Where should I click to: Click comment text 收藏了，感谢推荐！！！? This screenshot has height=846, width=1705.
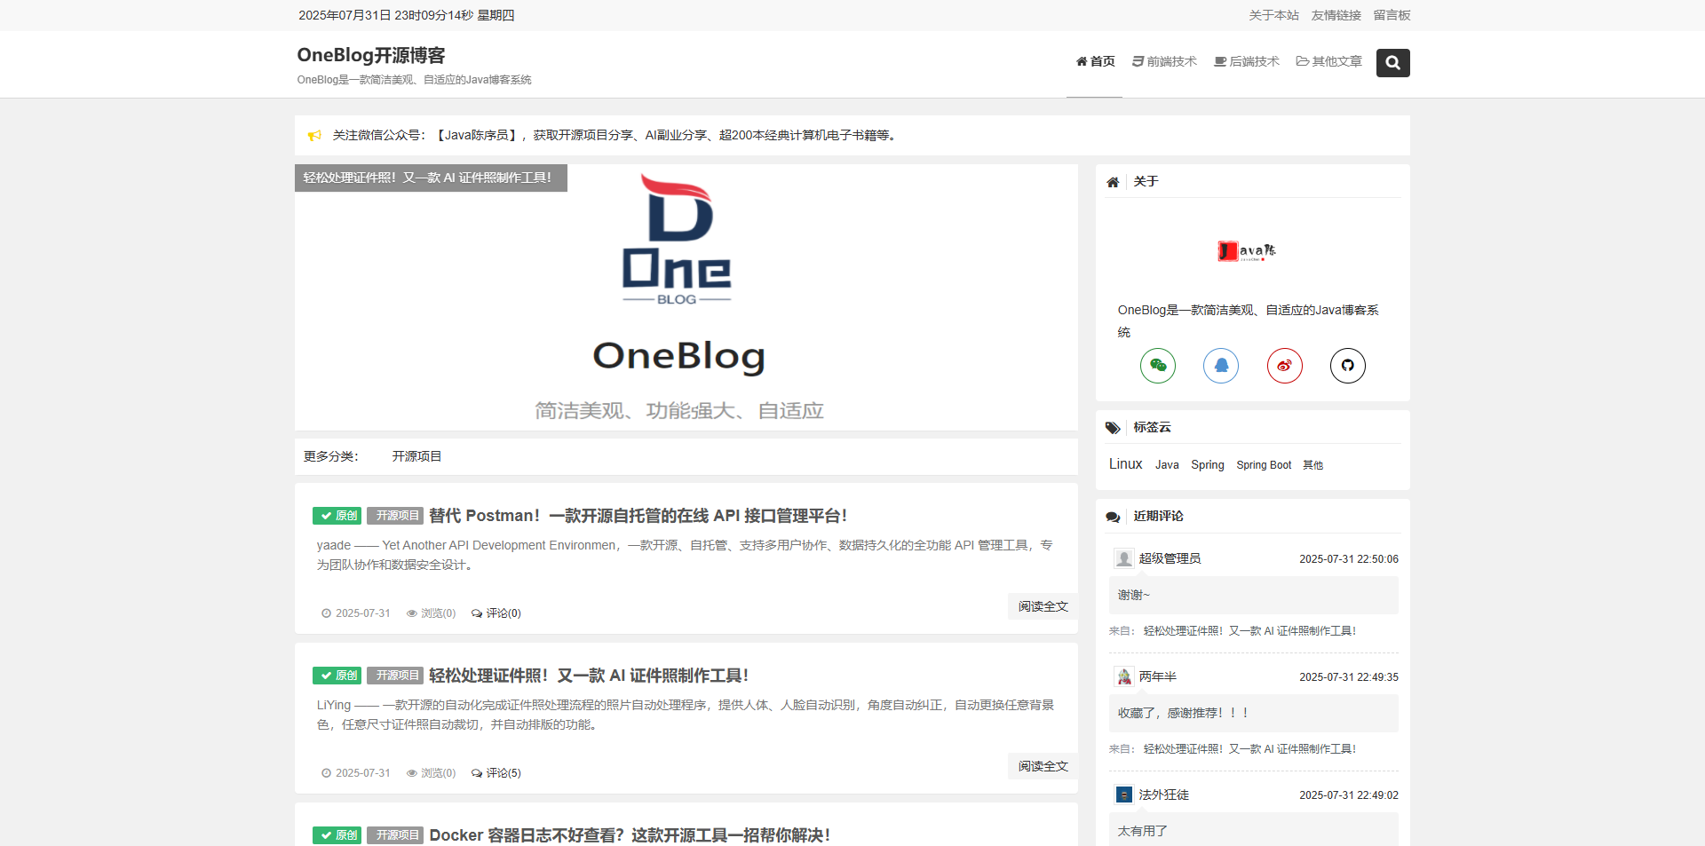(1183, 713)
